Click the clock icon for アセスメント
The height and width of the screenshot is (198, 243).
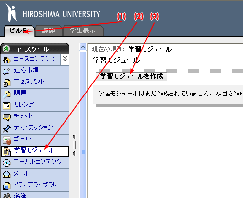pyautogui.click(x=6, y=83)
